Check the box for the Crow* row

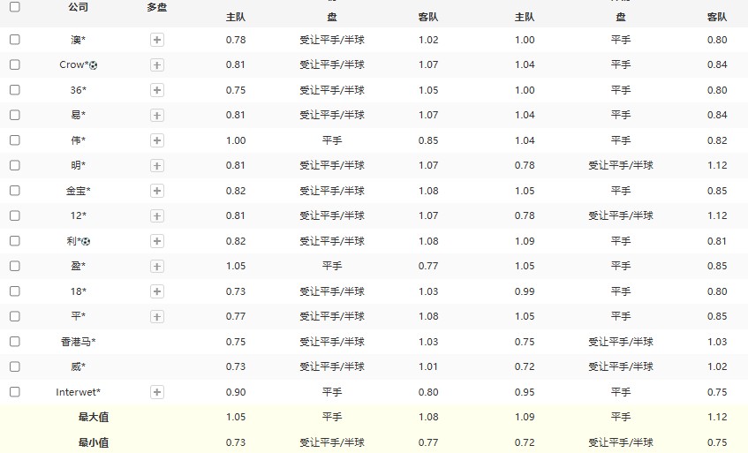[15, 64]
